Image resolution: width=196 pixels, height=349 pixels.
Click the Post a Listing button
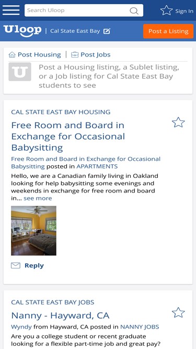click(168, 31)
